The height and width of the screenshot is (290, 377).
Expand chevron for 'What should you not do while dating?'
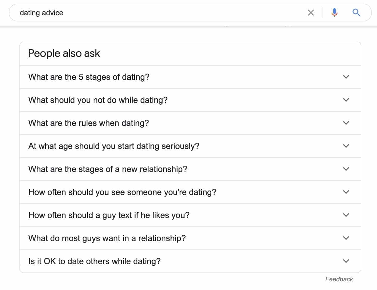[346, 100]
